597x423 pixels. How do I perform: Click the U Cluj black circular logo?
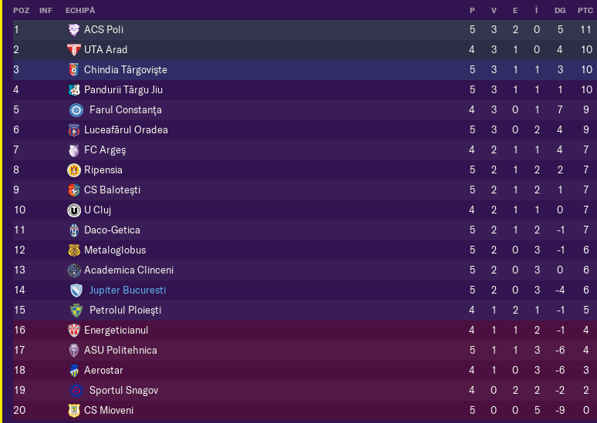(74, 210)
